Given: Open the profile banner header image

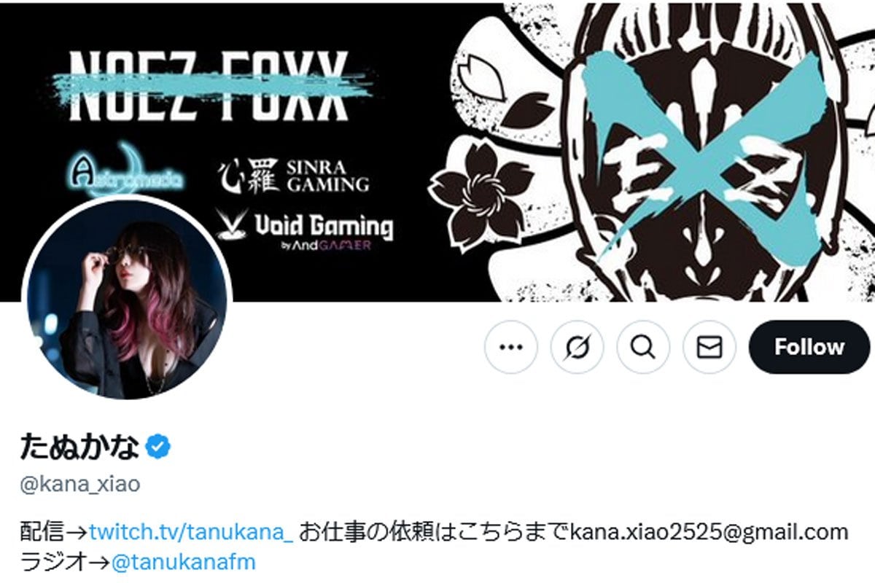Looking at the screenshot, I should pos(437,151).
